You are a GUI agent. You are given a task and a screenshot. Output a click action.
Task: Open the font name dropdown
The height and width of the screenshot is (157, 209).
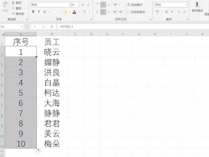point(69,5)
